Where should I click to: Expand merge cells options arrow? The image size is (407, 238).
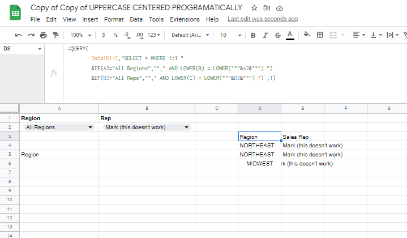point(342,35)
